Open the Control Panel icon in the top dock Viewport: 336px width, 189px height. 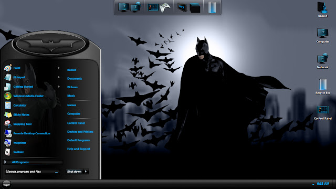153,7
